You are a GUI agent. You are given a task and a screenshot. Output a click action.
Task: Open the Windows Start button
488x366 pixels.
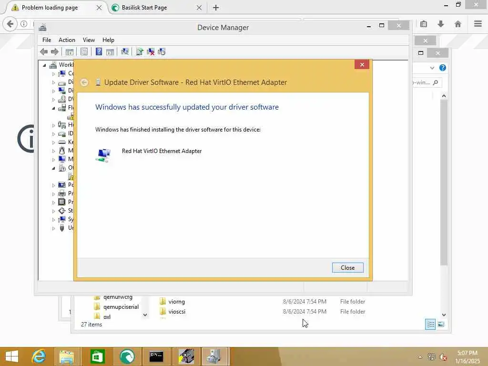coord(12,356)
